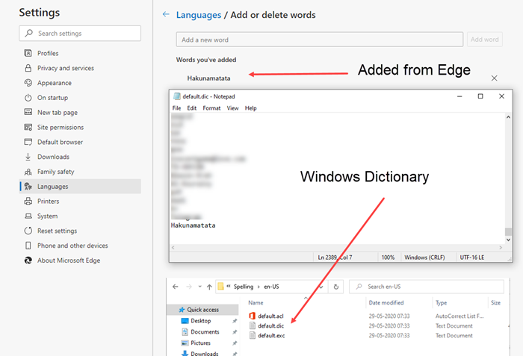Sort files by Size column header

[x=495, y=303]
